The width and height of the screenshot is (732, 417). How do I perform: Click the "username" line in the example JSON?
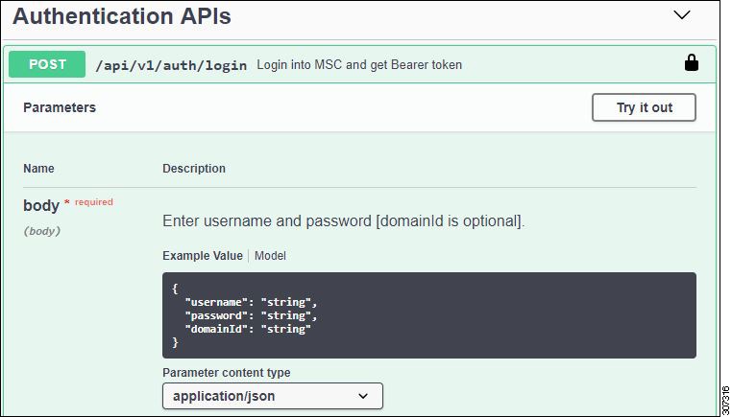pyautogui.click(x=251, y=302)
